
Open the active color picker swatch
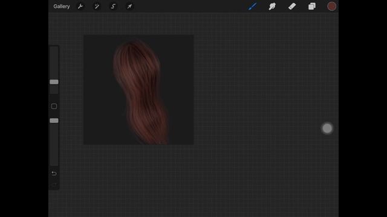pyautogui.click(x=332, y=7)
